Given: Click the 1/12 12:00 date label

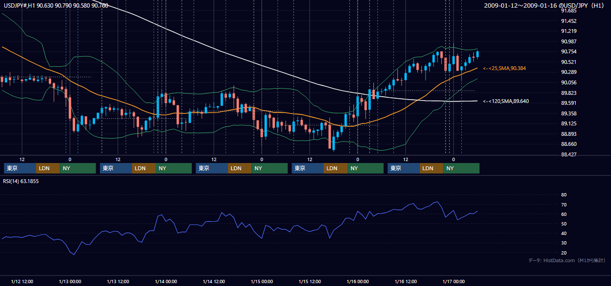Looking at the screenshot, I should coord(22,281).
